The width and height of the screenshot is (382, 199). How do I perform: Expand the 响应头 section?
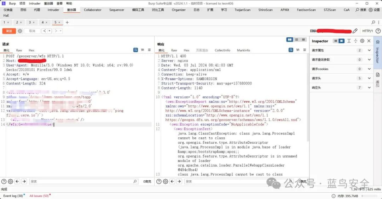tap(341, 87)
